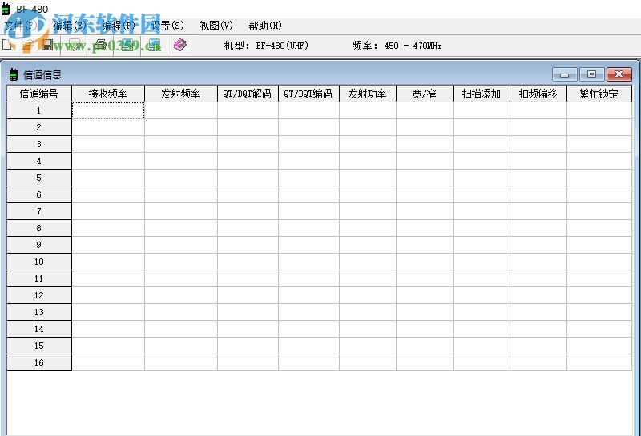The width and height of the screenshot is (641, 436).
Task: Minimize the 信道信息 child window
Action: pos(565,74)
